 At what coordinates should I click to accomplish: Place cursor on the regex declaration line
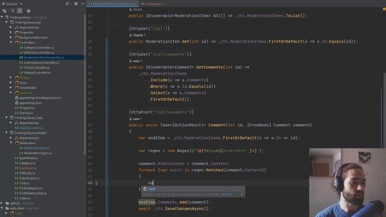coord(201,151)
